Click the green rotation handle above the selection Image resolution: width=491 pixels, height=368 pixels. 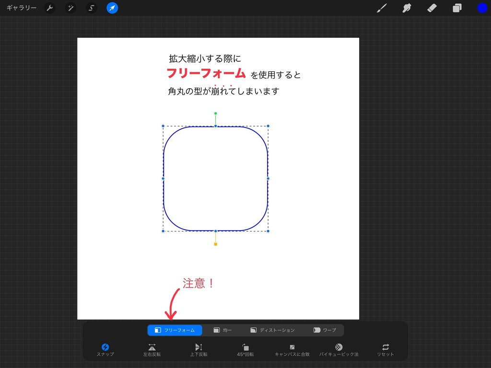(x=215, y=114)
